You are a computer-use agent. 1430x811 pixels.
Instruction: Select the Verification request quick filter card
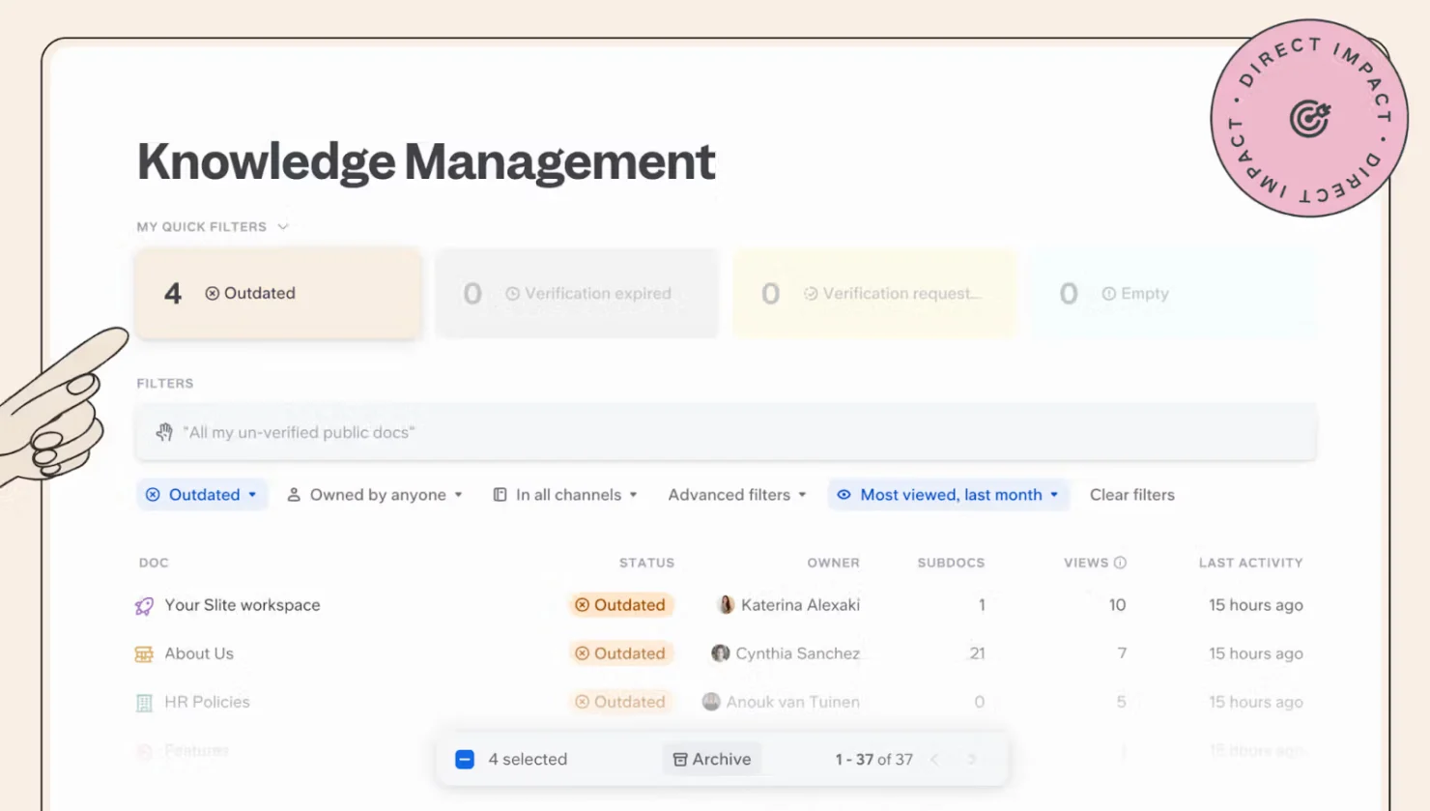tap(875, 293)
